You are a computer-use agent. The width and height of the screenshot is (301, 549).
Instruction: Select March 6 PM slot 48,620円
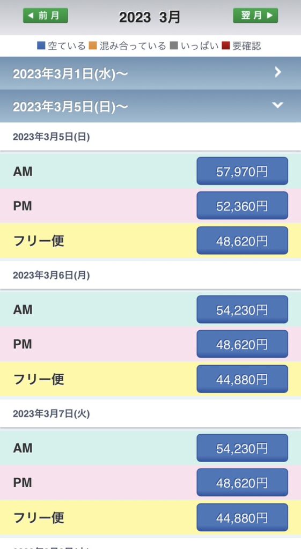(242, 344)
